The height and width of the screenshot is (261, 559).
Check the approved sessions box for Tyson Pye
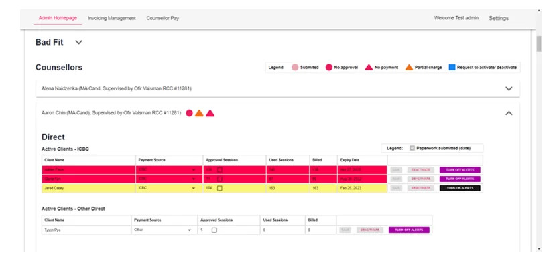(x=214, y=230)
